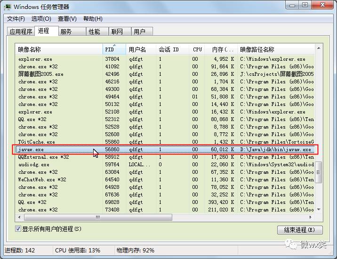Select chrome.exe with PID 49300

(165, 89)
